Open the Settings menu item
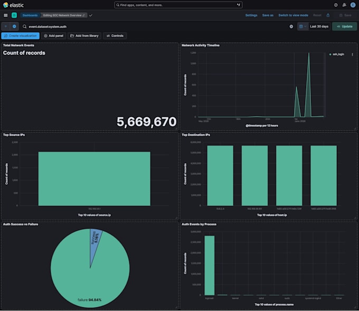Screen dimensions: 359x311 click(251, 15)
